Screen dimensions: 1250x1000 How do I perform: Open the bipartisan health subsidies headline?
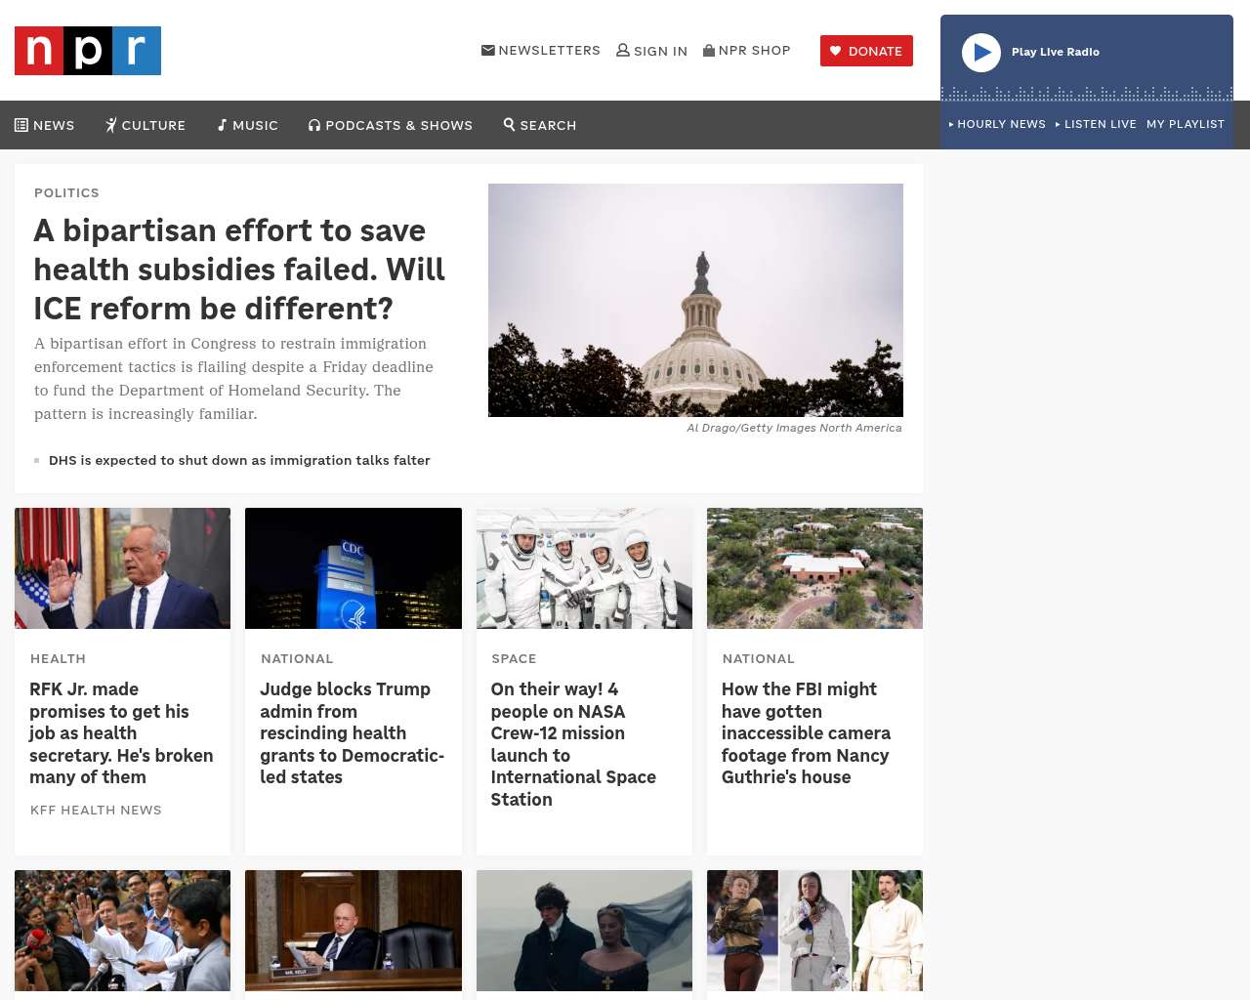239,269
